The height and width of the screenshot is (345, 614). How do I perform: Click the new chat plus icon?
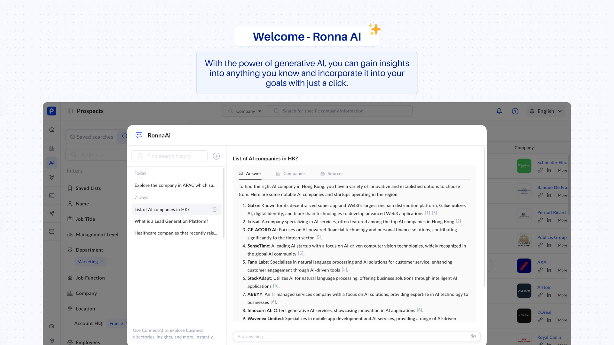tap(216, 156)
